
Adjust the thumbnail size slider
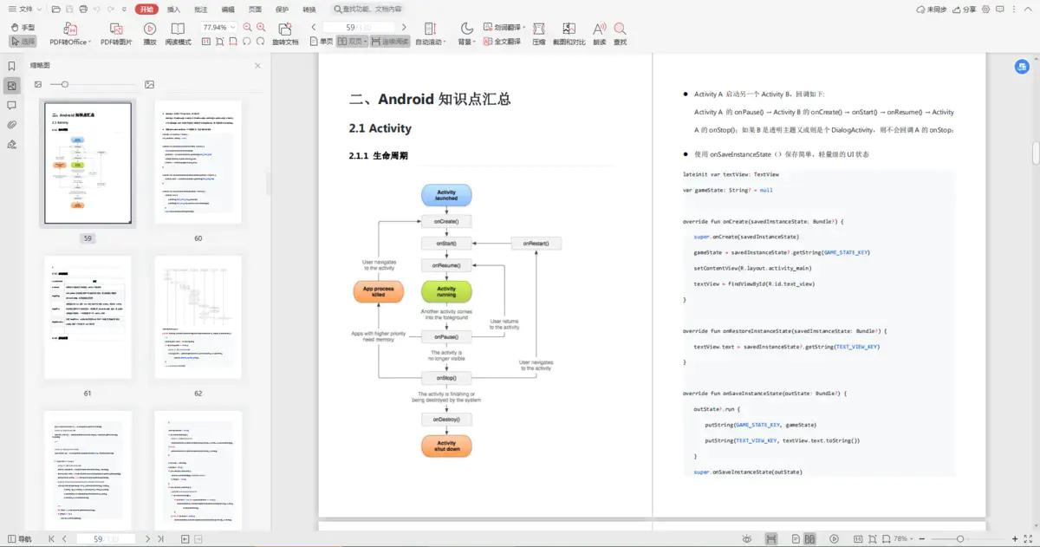pyautogui.click(x=65, y=84)
